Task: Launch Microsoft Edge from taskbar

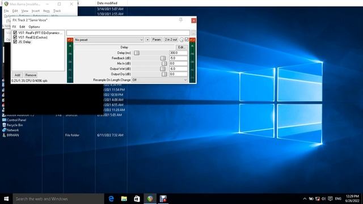Action: point(111,199)
